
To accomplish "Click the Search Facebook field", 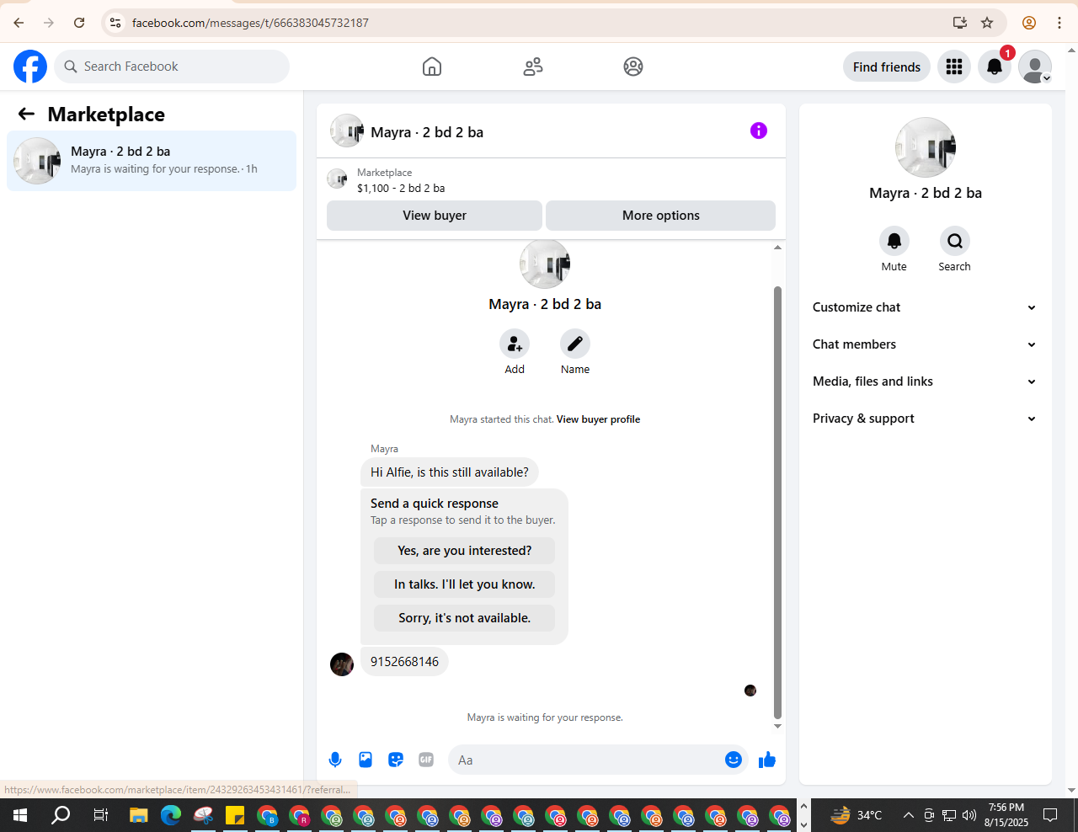I will tap(172, 67).
